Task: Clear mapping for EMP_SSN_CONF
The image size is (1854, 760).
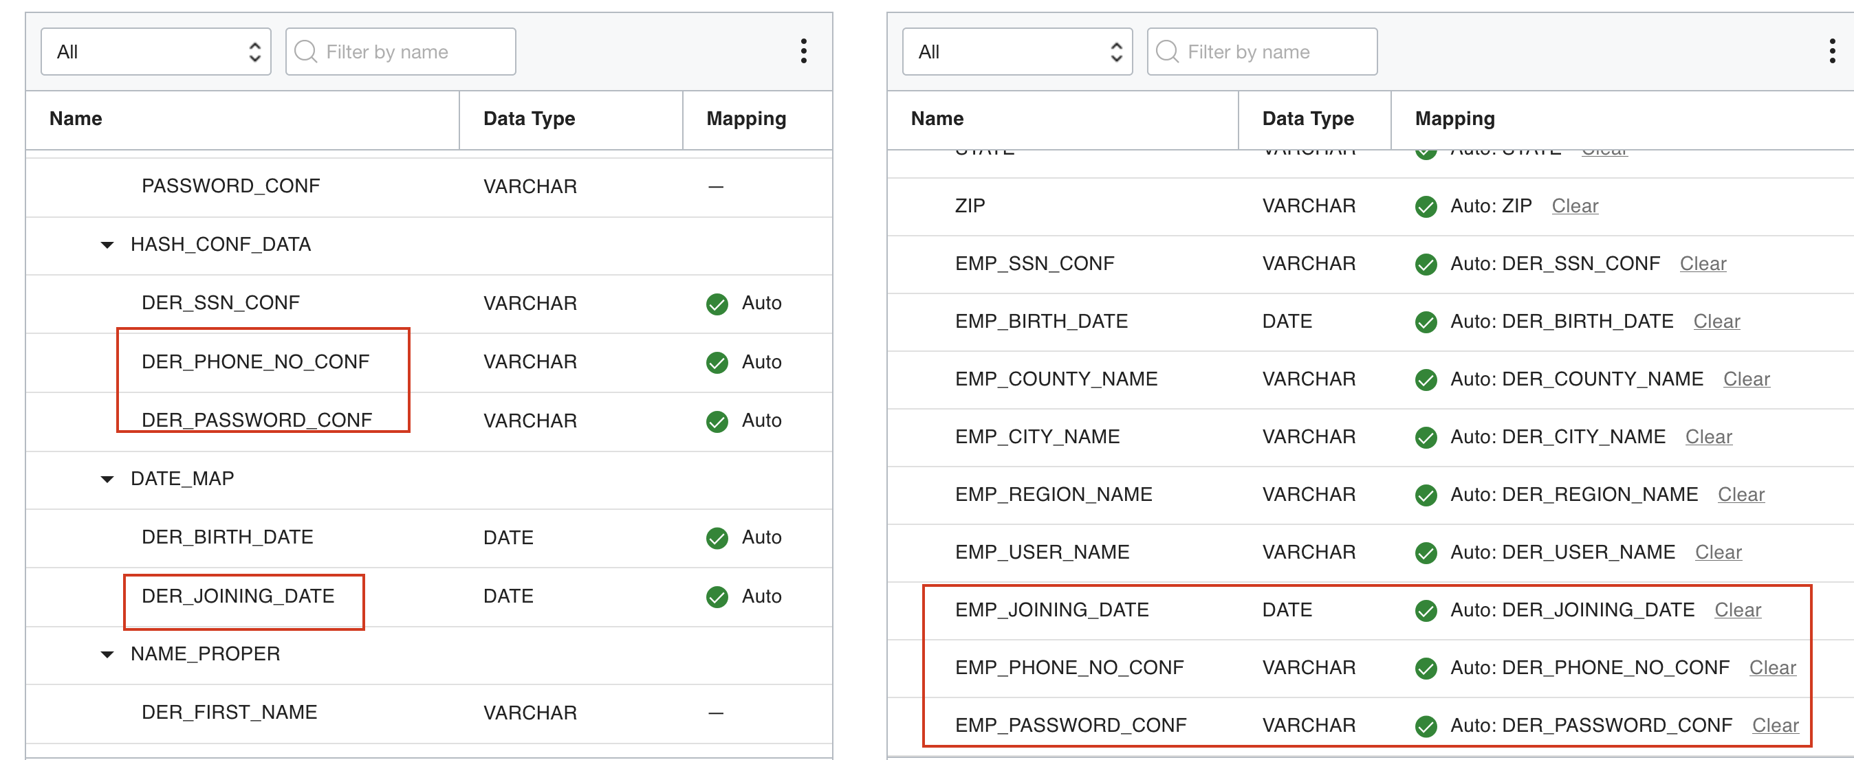Action: point(1702,264)
